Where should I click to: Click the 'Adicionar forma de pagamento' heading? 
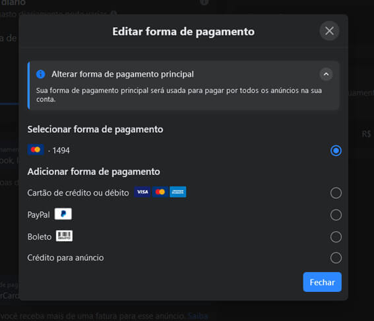94,172
